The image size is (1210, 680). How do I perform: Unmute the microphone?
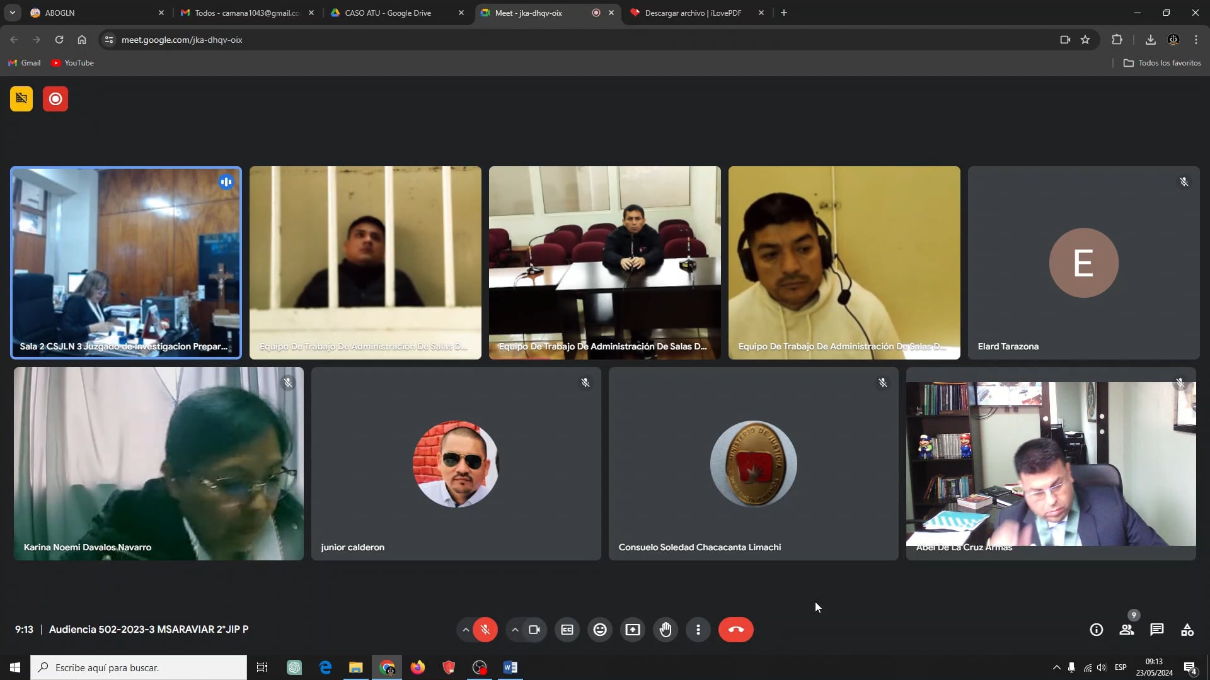click(485, 630)
